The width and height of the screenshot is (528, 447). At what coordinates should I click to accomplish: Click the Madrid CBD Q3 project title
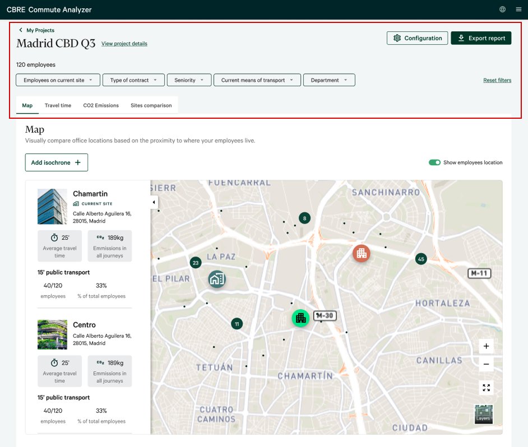(56, 44)
